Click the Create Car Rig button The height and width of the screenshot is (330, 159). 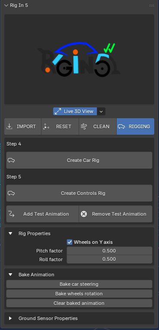coord(79,160)
